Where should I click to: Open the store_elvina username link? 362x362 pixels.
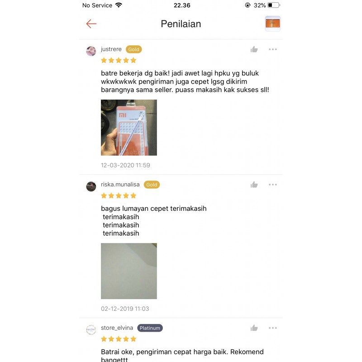pyautogui.click(x=117, y=328)
